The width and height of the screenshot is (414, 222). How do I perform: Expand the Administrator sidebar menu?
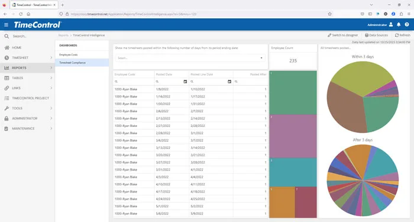point(27,119)
